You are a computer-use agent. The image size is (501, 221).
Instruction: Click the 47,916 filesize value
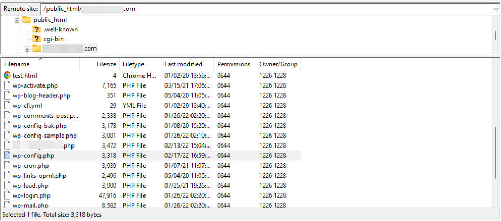point(108,195)
